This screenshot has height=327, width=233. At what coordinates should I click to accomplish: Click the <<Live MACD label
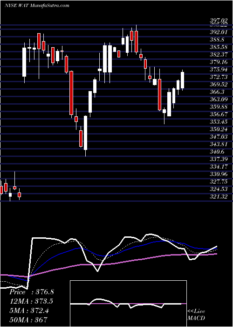click(x=196, y=315)
